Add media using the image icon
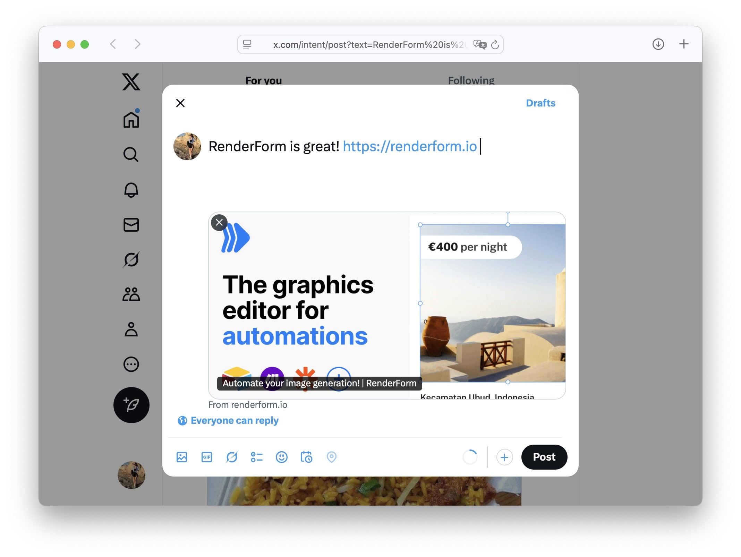741x557 pixels. click(182, 457)
